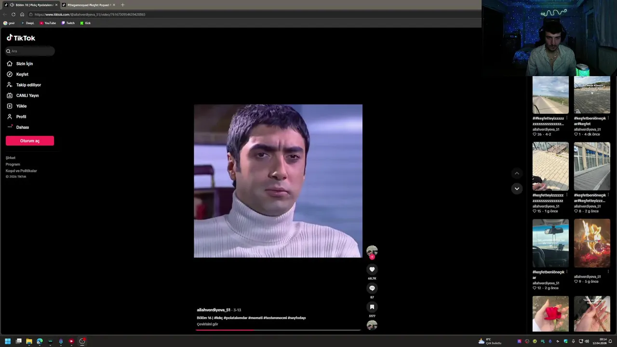Open Edge browser from taskbar
This screenshot has height=347, width=617.
(40, 341)
